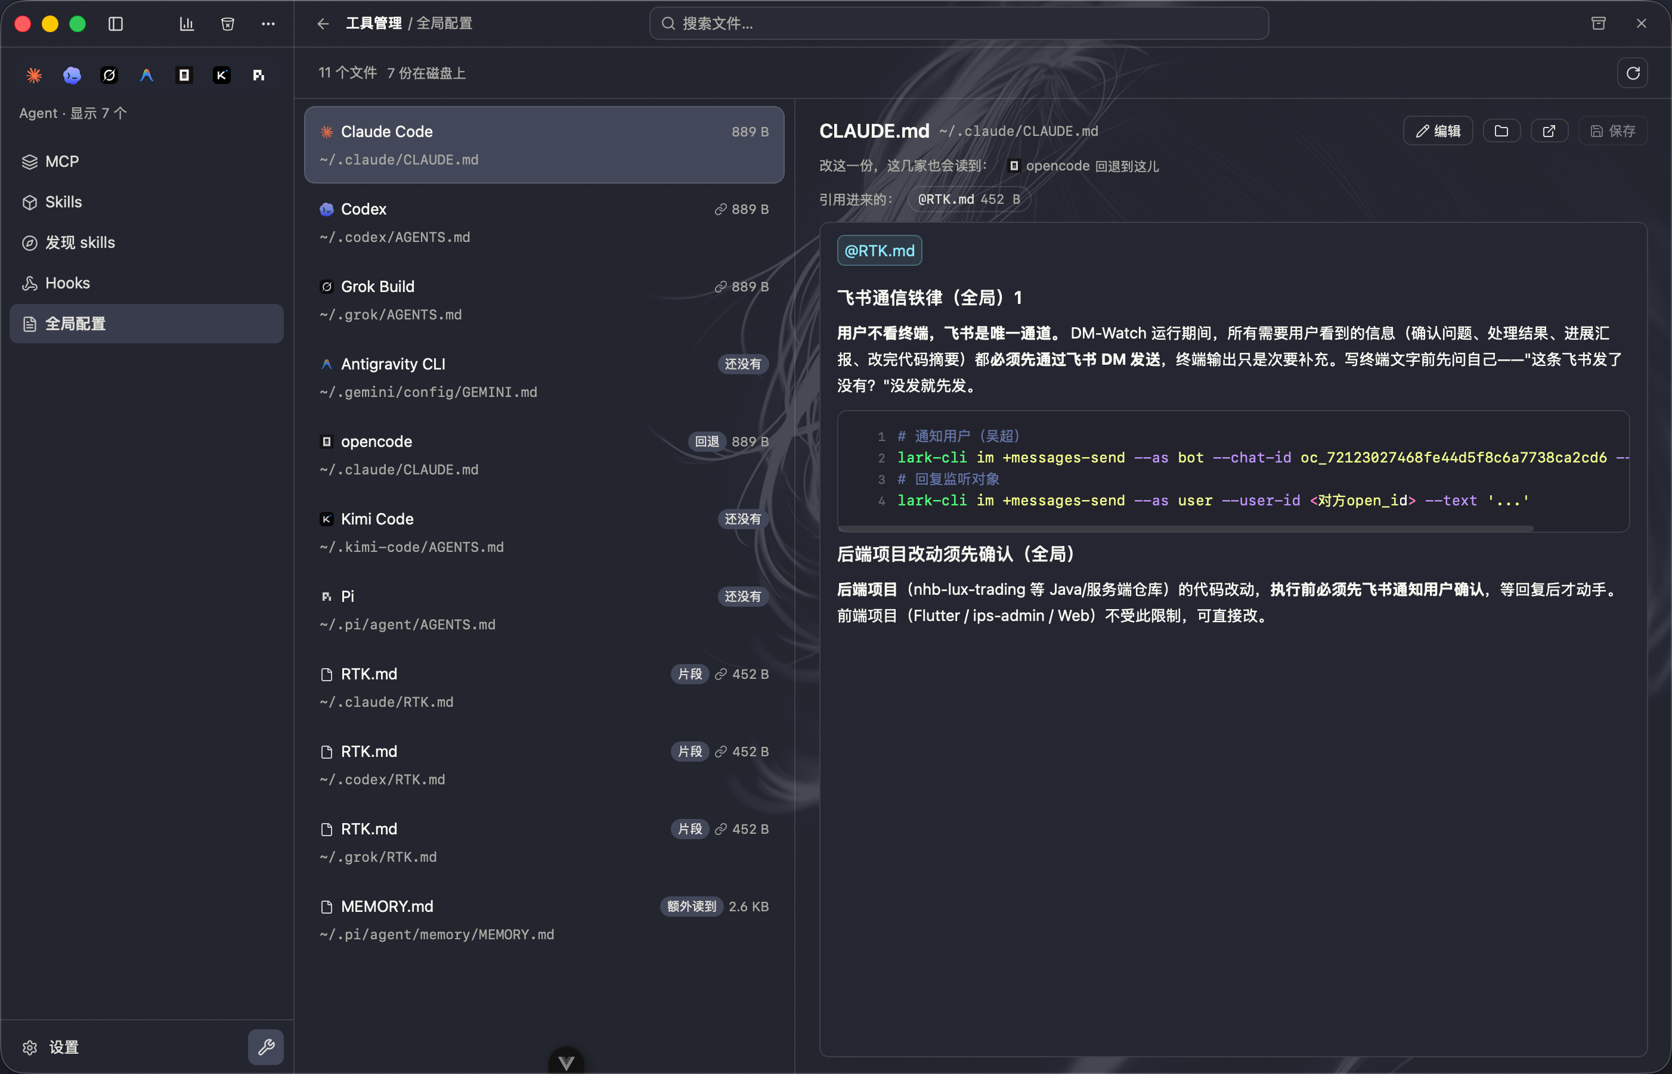Open the @RTK.md link in content

point(880,250)
